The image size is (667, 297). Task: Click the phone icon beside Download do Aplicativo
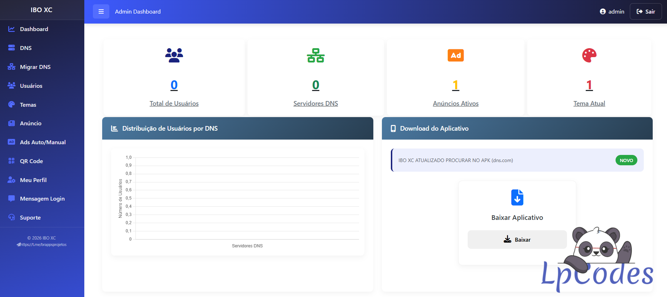[393, 129]
